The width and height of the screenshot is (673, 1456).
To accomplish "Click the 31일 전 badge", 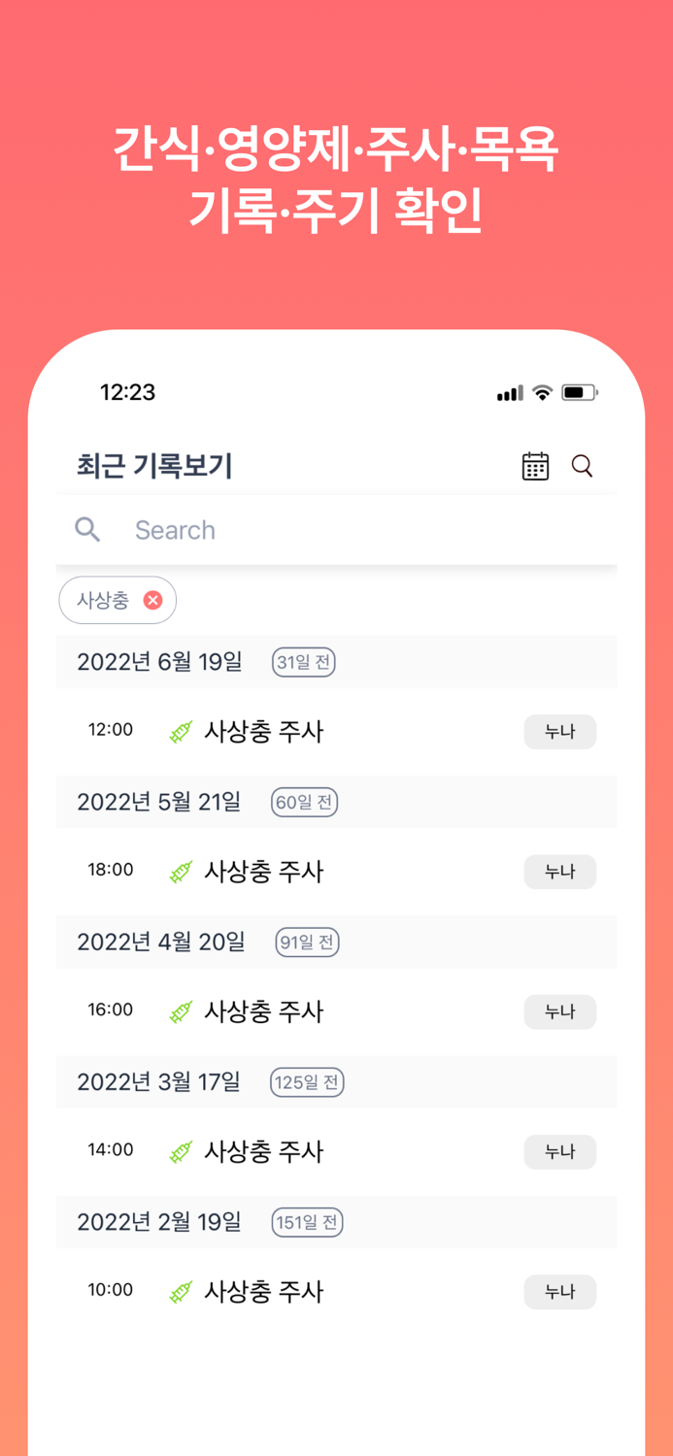I will (303, 662).
